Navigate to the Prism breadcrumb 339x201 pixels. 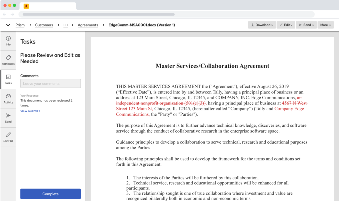click(20, 25)
